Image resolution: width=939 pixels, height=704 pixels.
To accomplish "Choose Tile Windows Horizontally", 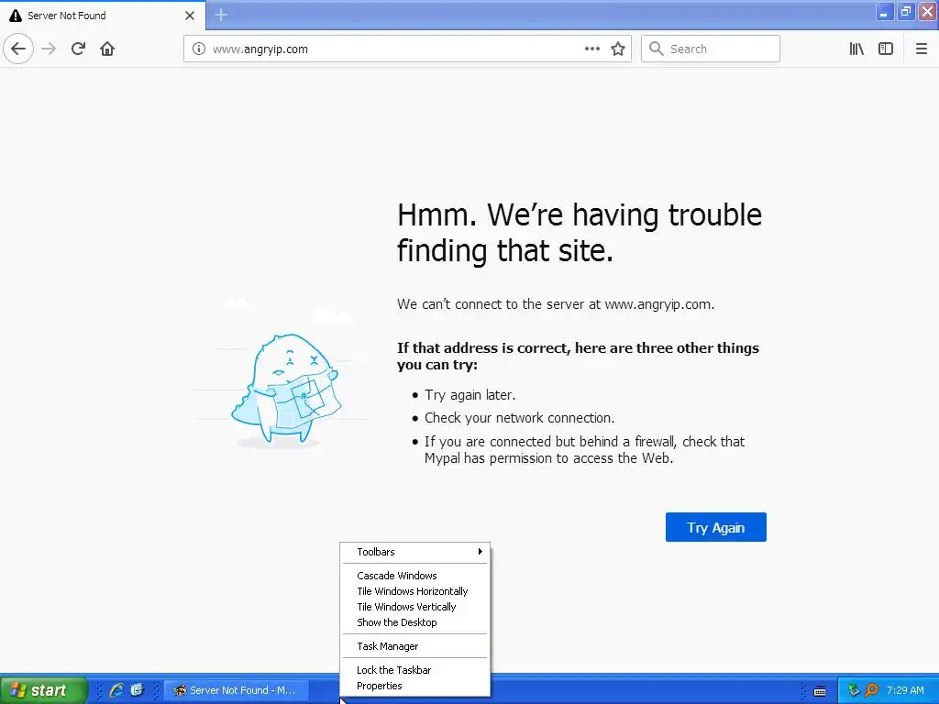I will 415,591.
